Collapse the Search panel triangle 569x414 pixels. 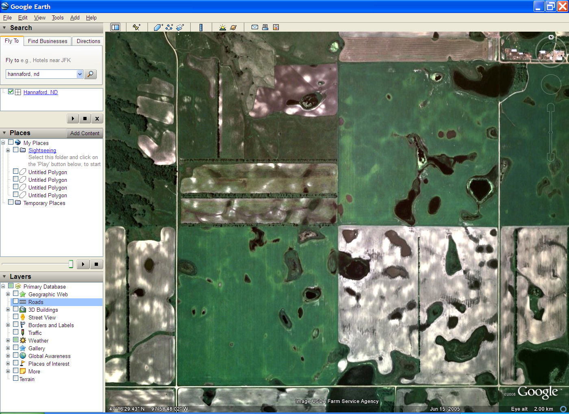[4, 28]
